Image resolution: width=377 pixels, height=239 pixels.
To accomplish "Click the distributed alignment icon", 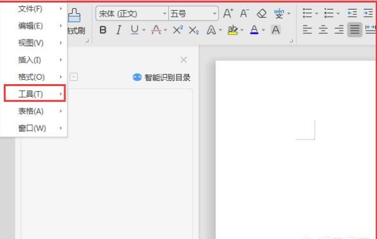I will coord(370,29).
